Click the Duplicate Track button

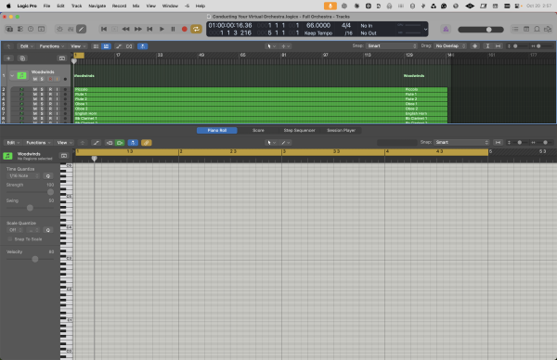[x=22, y=58]
